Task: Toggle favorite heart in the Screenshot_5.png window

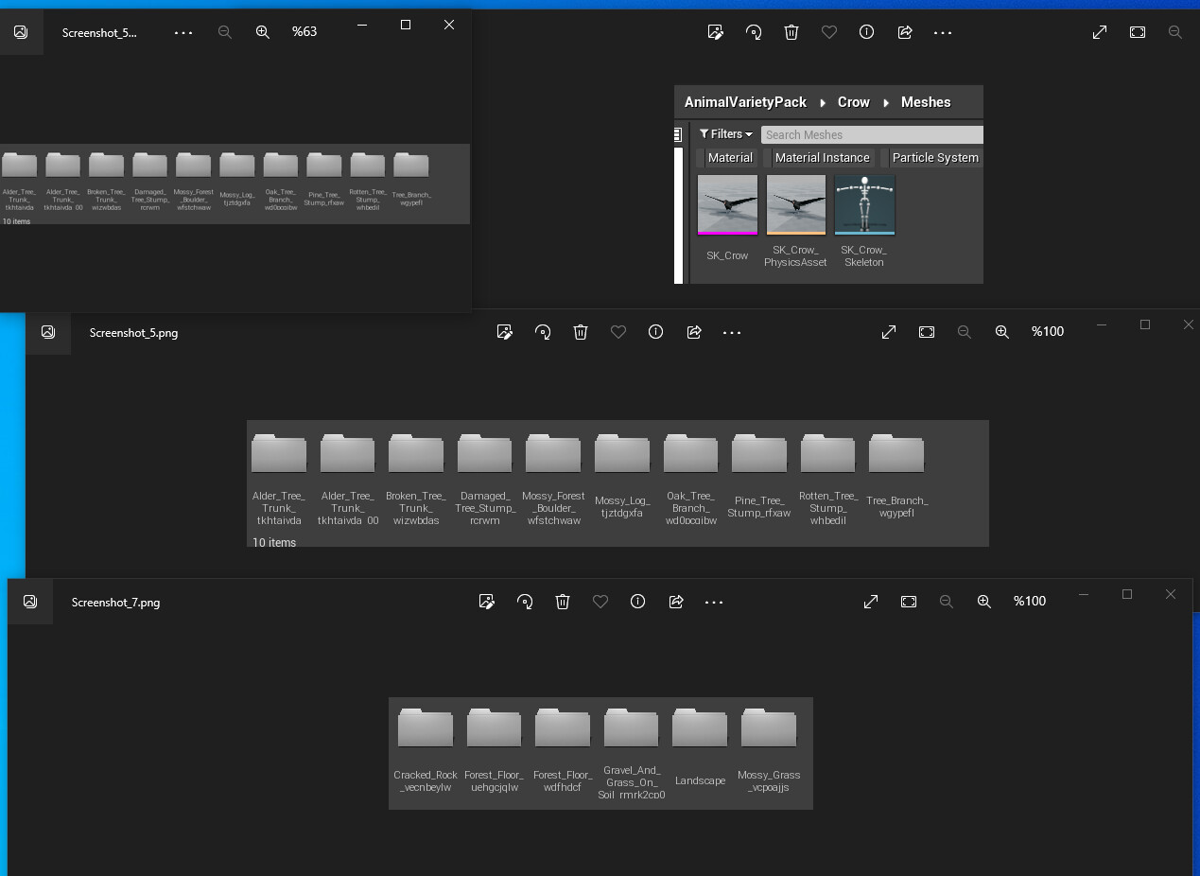Action: pyautogui.click(x=618, y=332)
